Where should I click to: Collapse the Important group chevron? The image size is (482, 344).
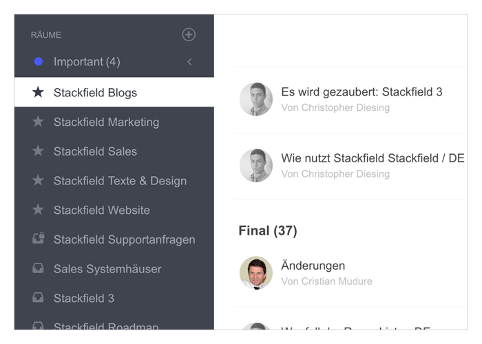(189, 62)
